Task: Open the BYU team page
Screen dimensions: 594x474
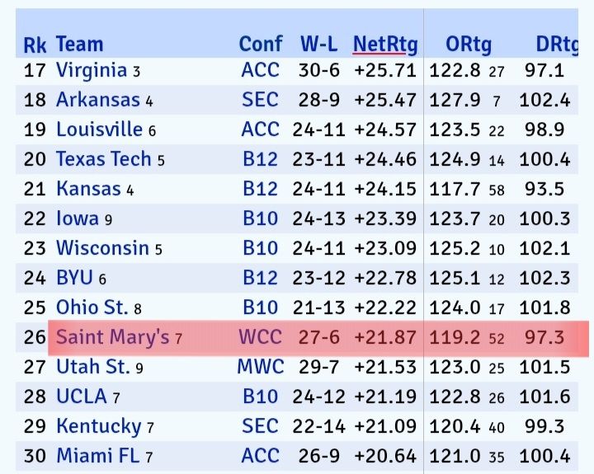Action: point(75,278)
